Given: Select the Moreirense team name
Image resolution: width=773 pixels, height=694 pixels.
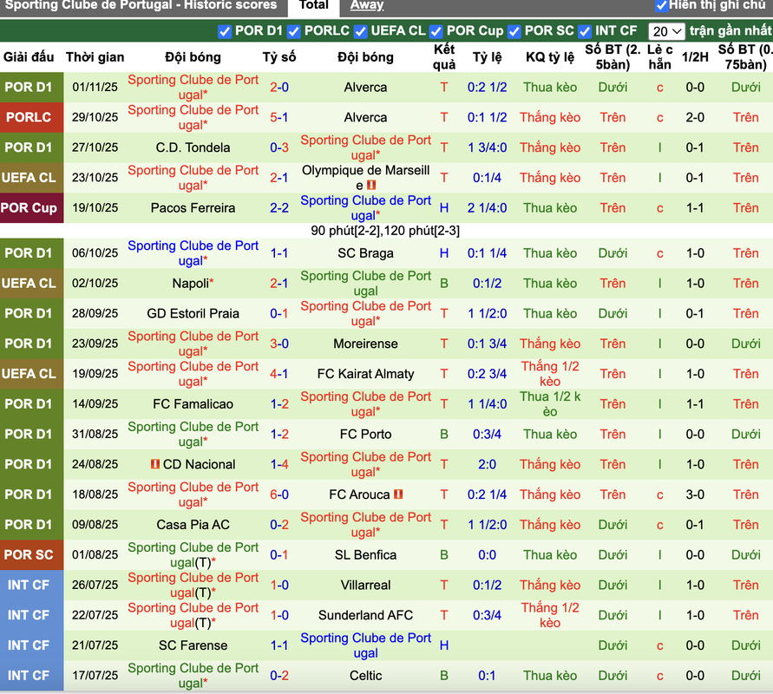Looking at the screenshot, I should point(366,344).
